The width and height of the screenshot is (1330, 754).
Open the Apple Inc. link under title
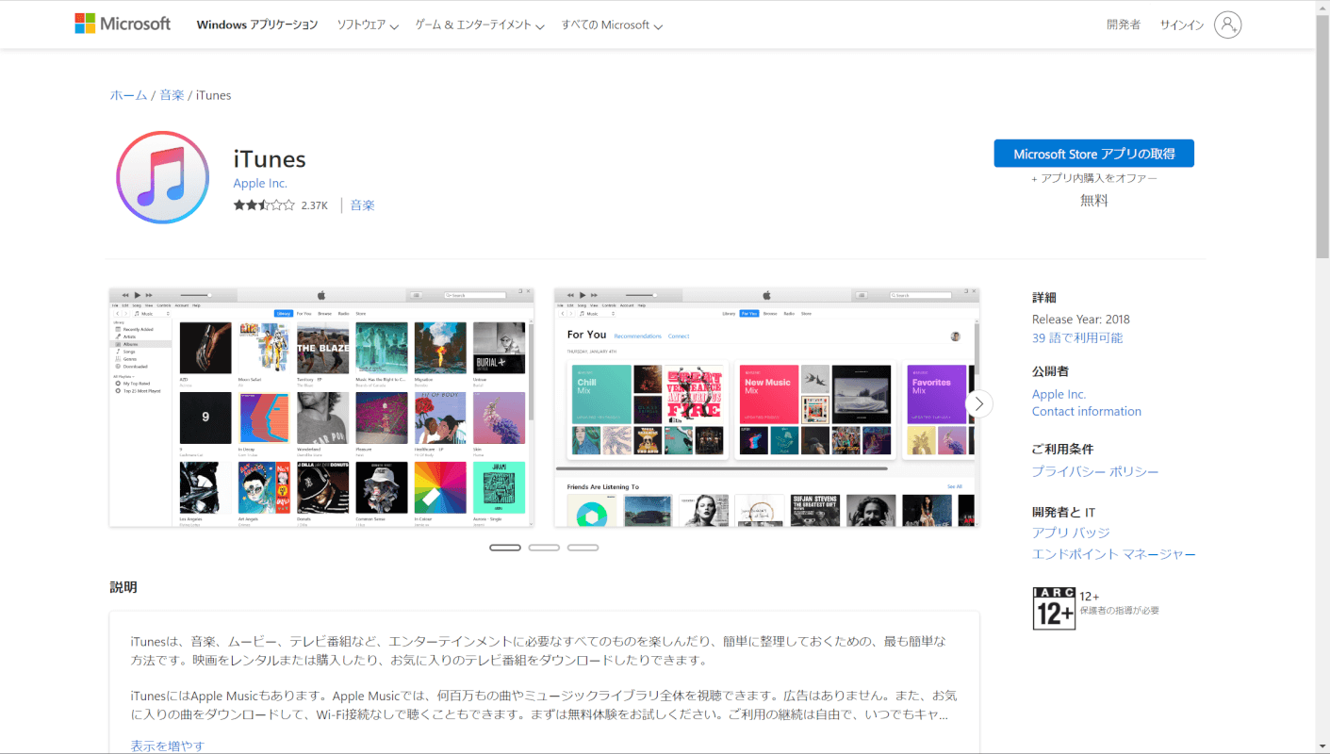[x=260, y=183]
